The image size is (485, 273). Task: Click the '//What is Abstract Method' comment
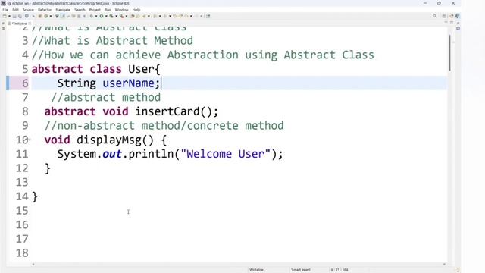pyautogui.click(x=112, y=41)
